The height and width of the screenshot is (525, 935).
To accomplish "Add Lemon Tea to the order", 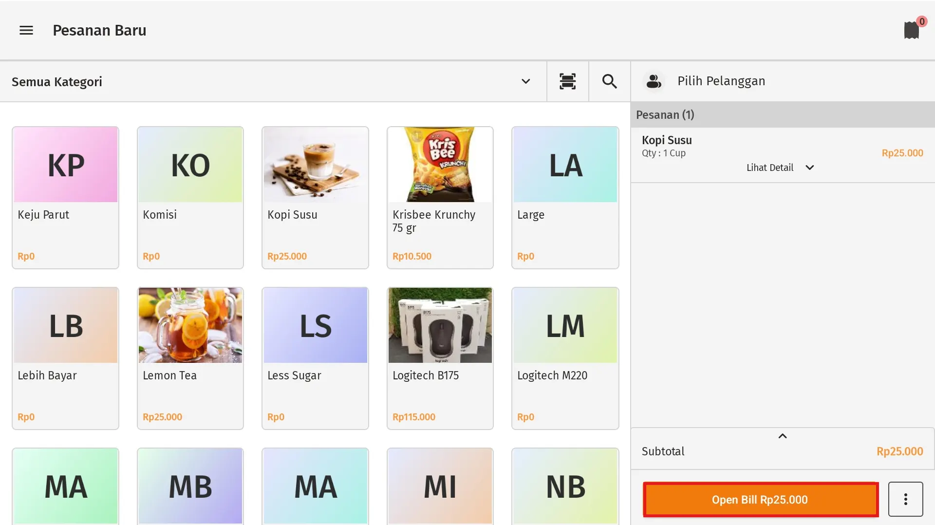I will pos(190,358).
